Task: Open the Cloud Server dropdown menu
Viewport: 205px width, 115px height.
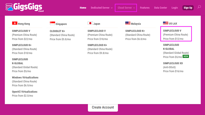Action: pyautogui.click(x=126, y=8)
